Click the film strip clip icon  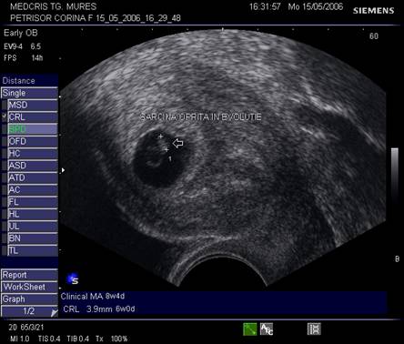[x=314, y=329]
